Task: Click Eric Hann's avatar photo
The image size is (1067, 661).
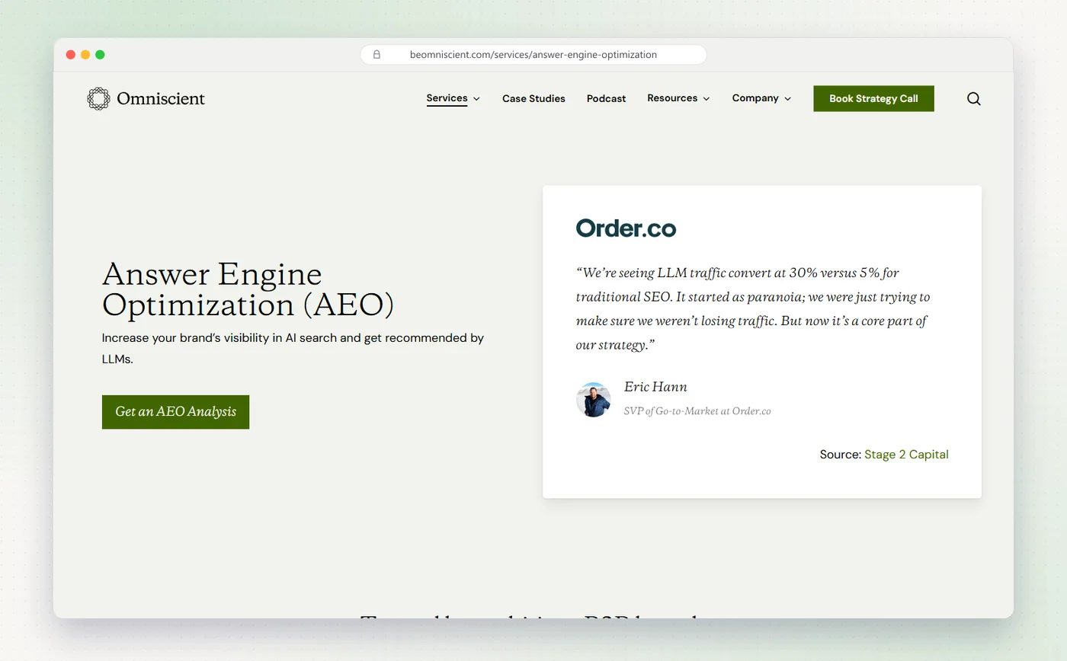Action: [593, 400]
